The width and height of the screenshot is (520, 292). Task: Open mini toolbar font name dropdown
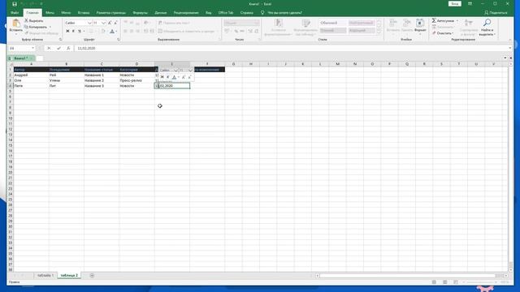[x=176, y=71]
